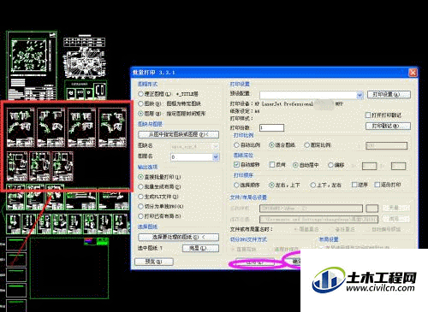Select 上下,左右 print order radio
The height and width of the screenshot is (312, 428).
[x=313, y=185]
